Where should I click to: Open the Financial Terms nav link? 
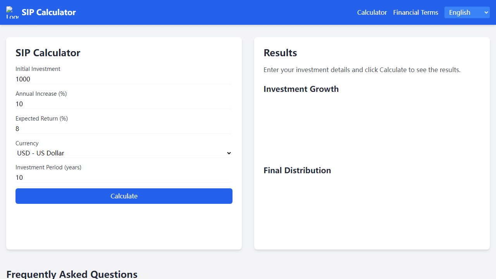pyautogui.click(x=416, y=12)
